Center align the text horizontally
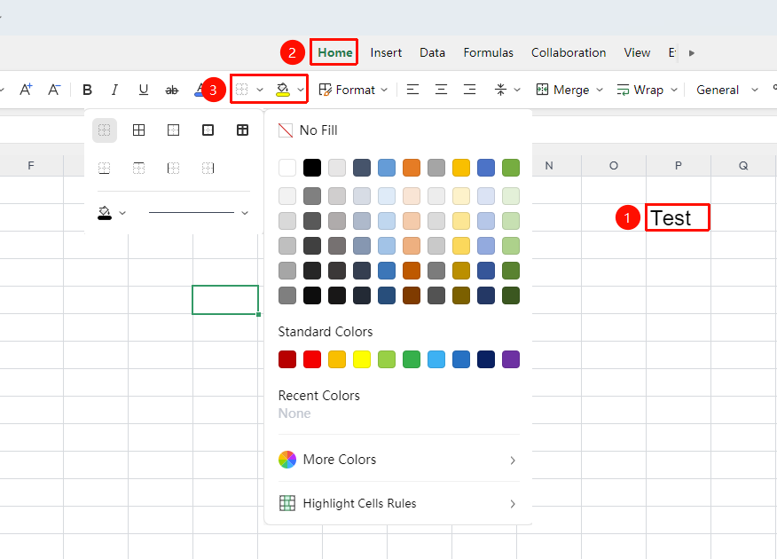 tap(441, 90)
